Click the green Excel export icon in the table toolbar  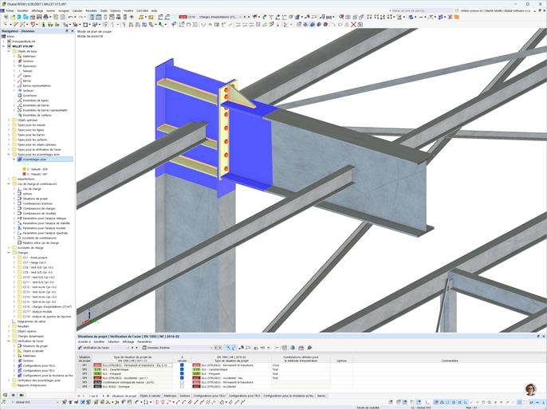[x=285, y=348]
